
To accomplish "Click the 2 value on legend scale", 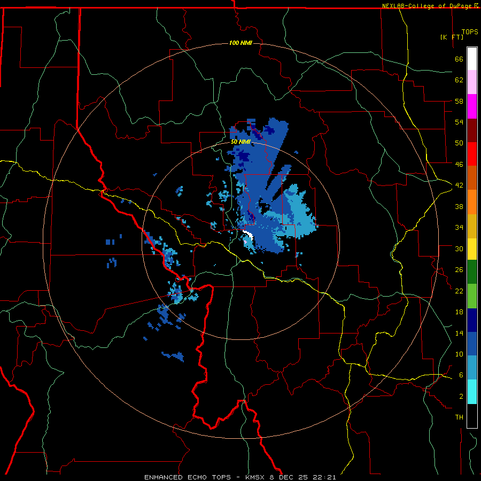I will pyautogui.click(x=461, y=397).
